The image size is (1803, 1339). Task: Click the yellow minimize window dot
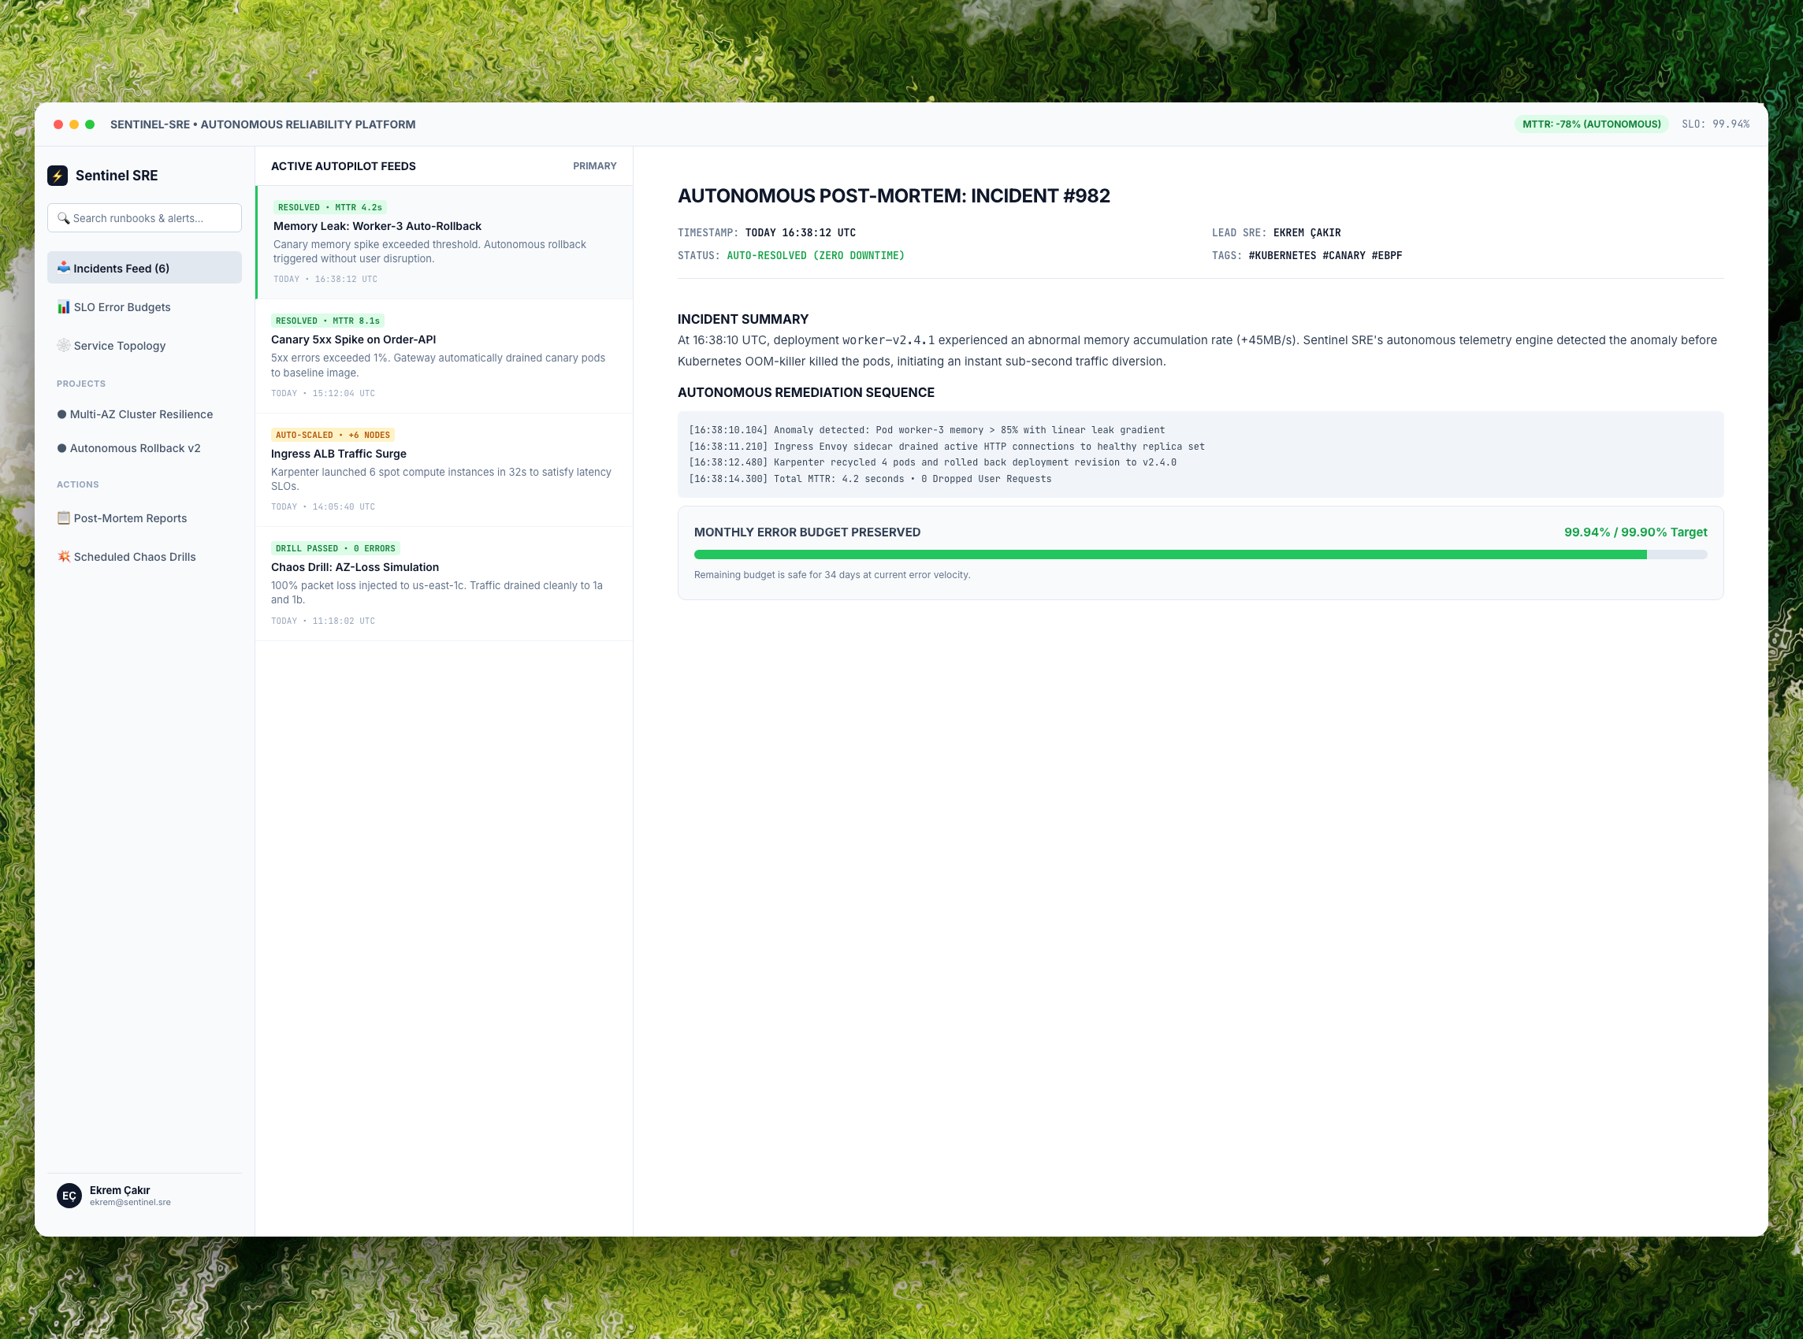[74, 124]
